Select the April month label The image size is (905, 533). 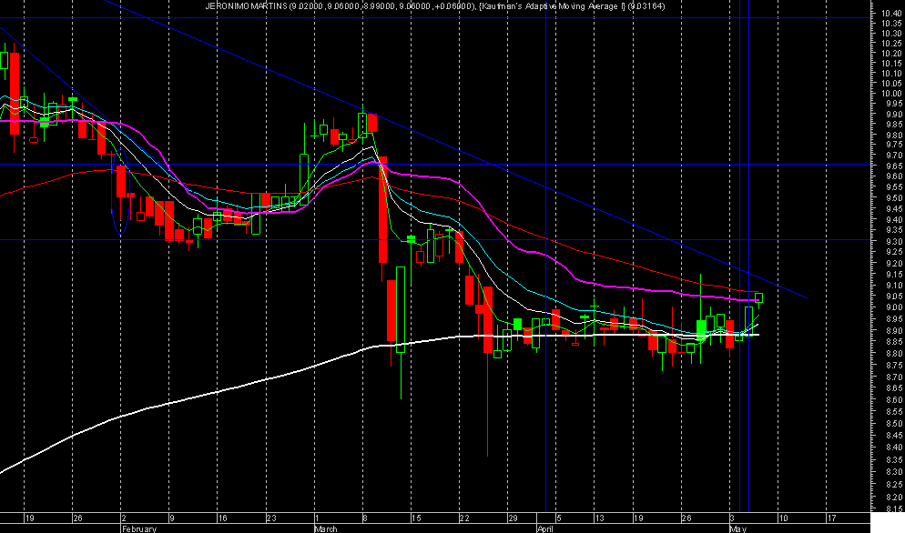coord(545,529)
